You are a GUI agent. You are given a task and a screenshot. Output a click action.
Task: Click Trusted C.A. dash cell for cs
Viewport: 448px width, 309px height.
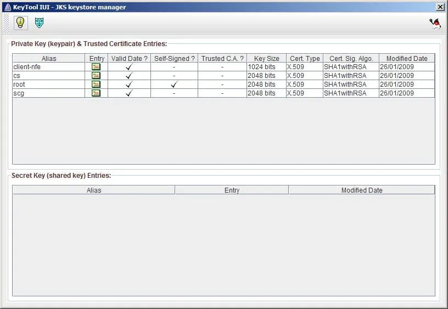point(222,76)
